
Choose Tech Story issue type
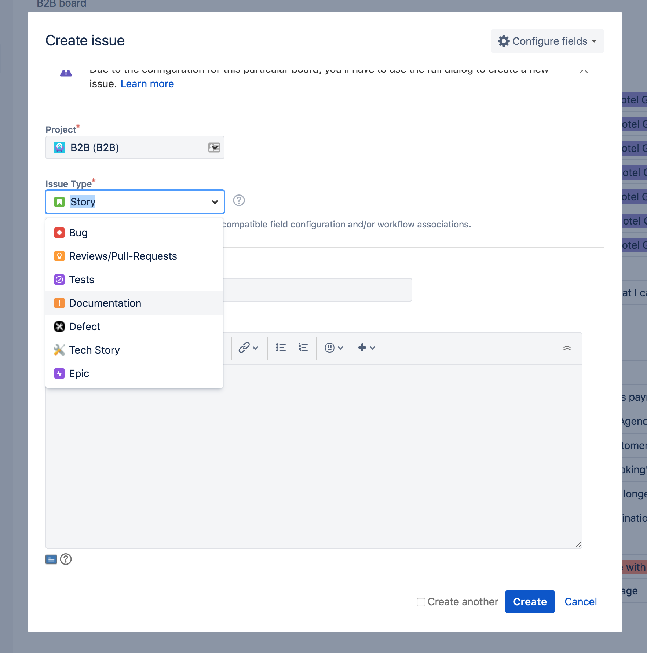(x=134, y=350)
